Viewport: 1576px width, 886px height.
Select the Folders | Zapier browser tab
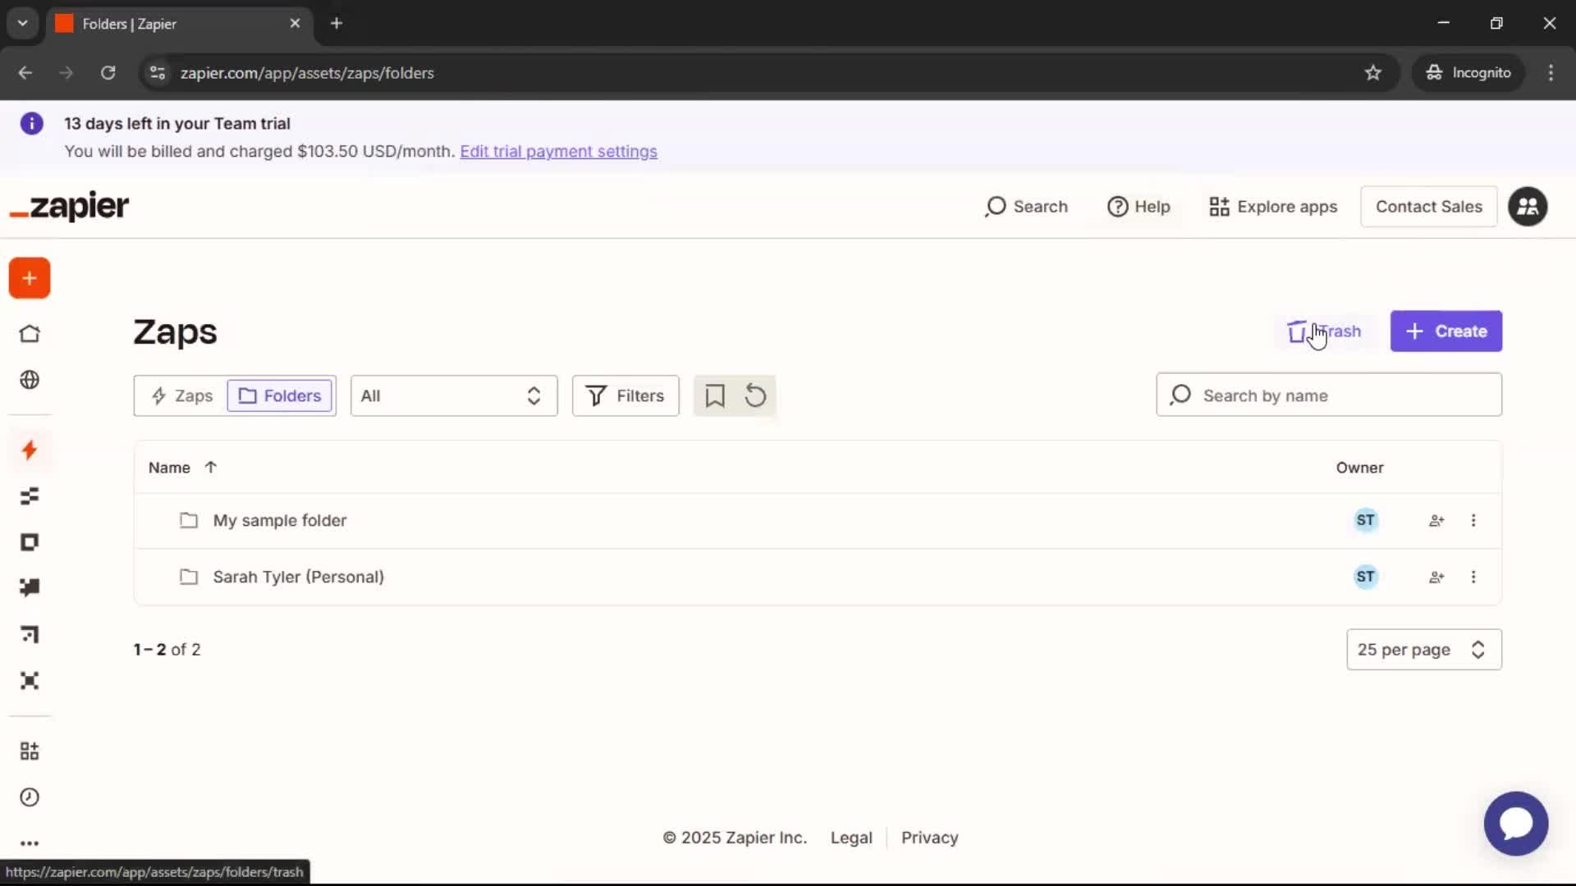click(x=179, y=23)
